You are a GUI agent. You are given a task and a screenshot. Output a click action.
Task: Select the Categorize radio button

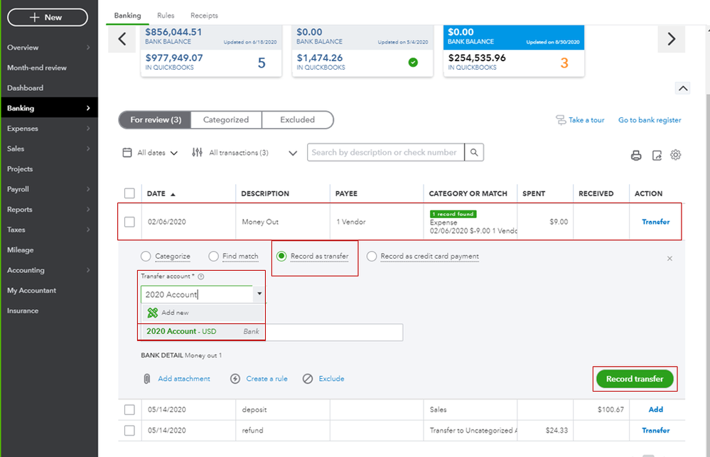click(x=146, y=257)
